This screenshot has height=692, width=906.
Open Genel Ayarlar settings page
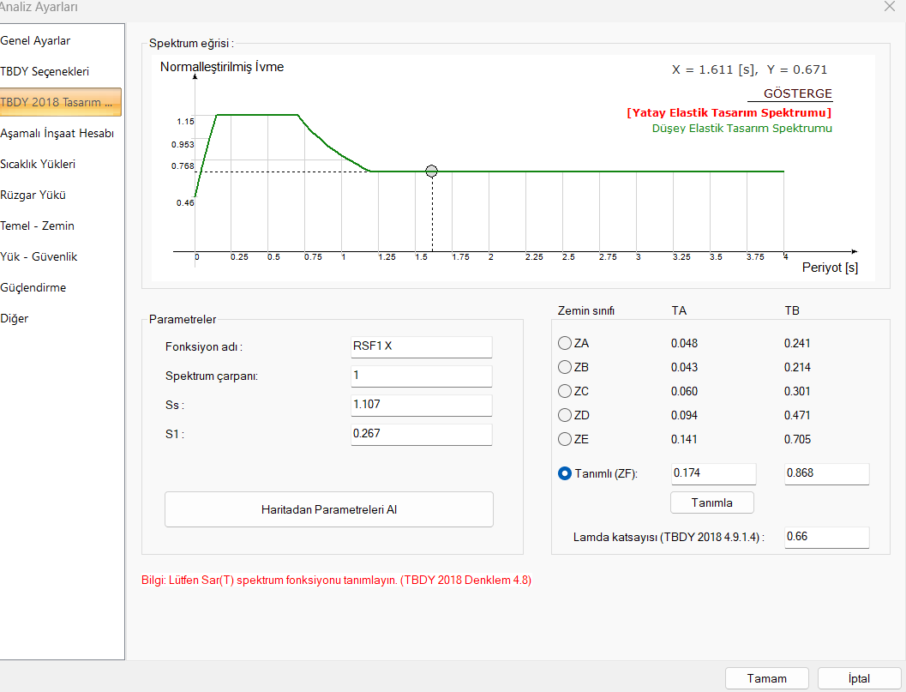click(x=36, y=40)
